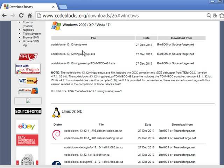Viewport: 224px width, 168px height.
Task: Click the Debian swirl logo
Action: click(x=56, y=134)
